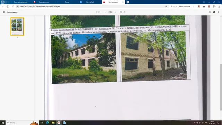Screen dimensions: 222x125
Task: Bookmark this page
Action: (166, 7)
